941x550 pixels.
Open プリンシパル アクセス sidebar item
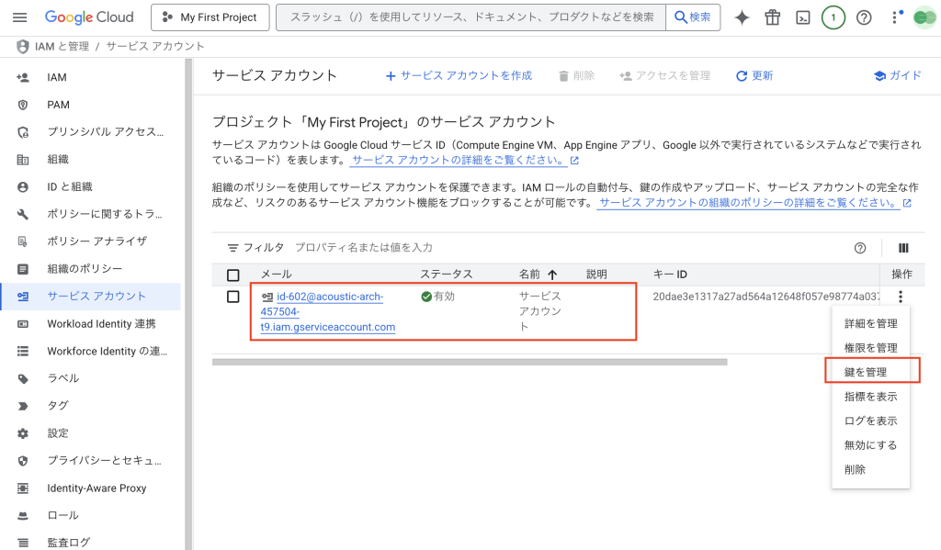(91, 132)
